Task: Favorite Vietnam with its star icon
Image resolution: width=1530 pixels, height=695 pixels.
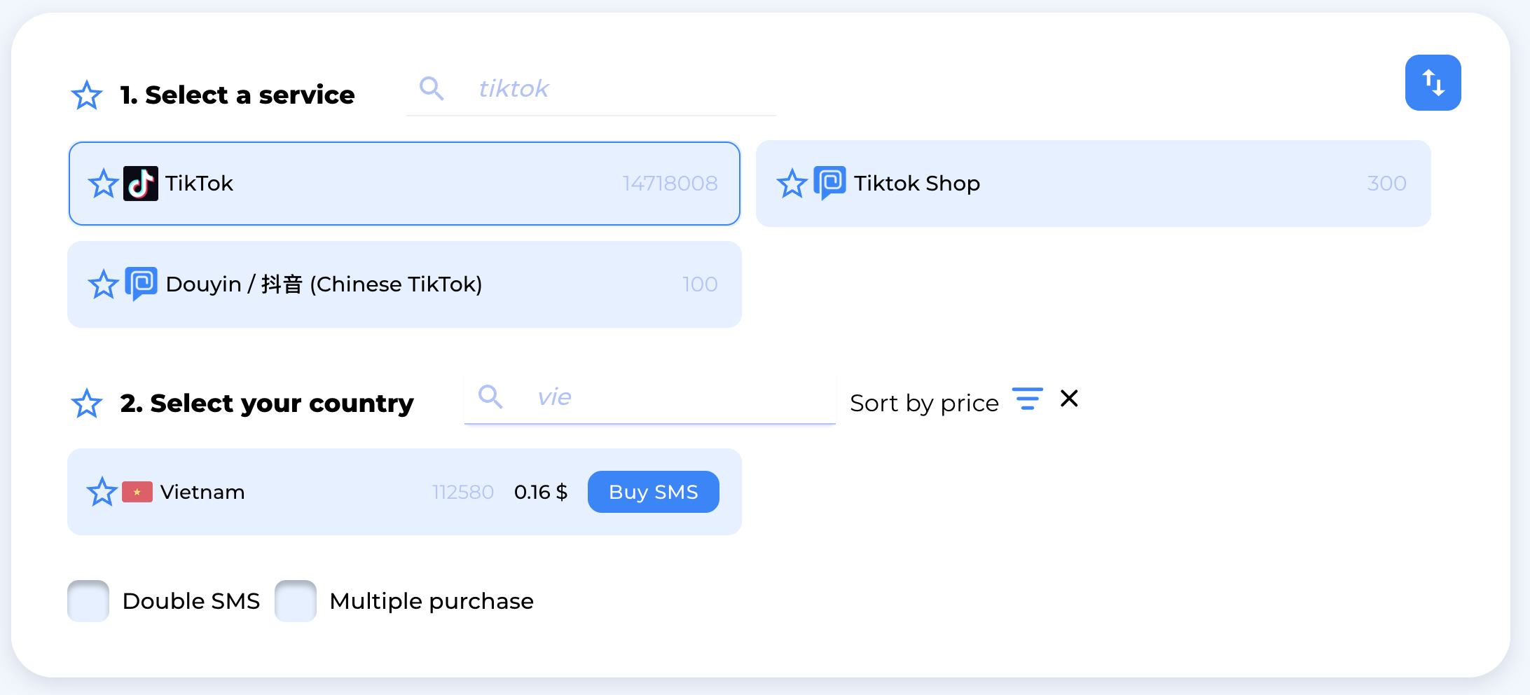Action: (102, 492)
